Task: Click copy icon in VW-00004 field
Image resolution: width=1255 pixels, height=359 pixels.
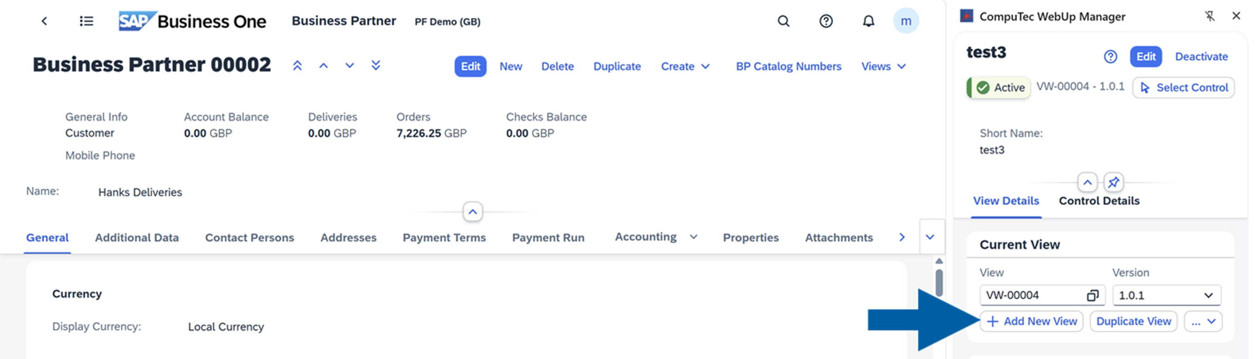Action: (x=1092, y=295)
